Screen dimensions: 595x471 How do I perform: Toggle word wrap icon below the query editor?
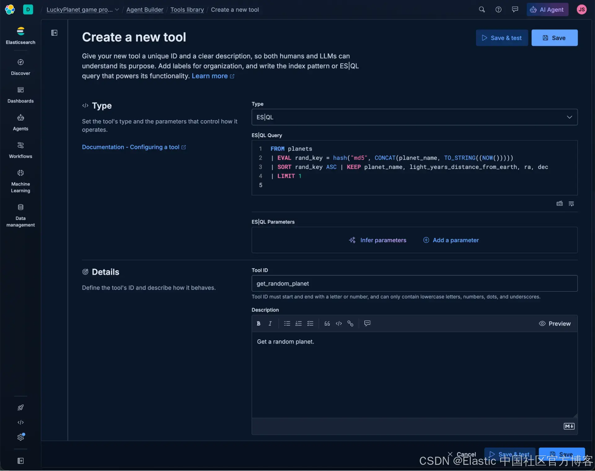coord(571,204)
